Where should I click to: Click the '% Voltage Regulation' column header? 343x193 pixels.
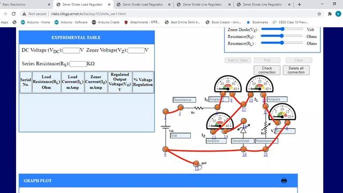143,82
